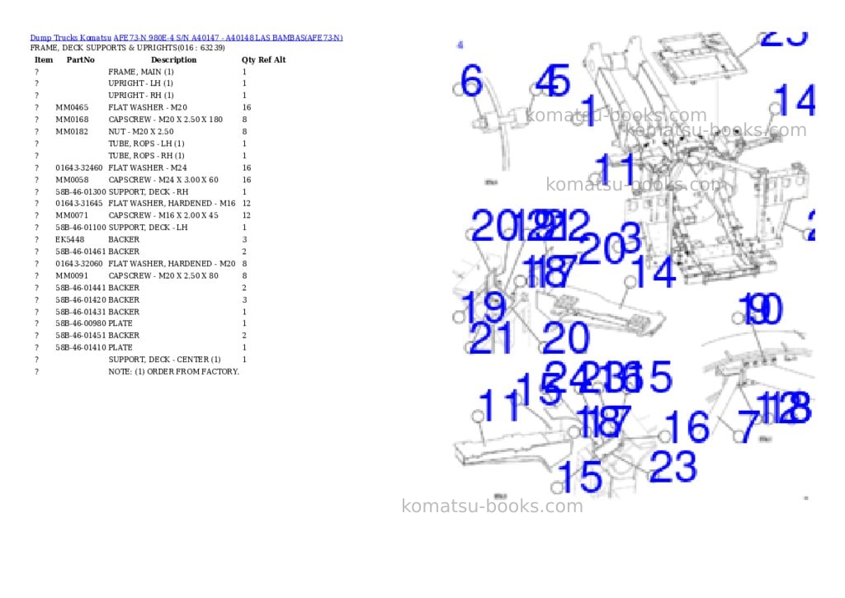Click part number 58B-46-01300

tap(81, 192)
